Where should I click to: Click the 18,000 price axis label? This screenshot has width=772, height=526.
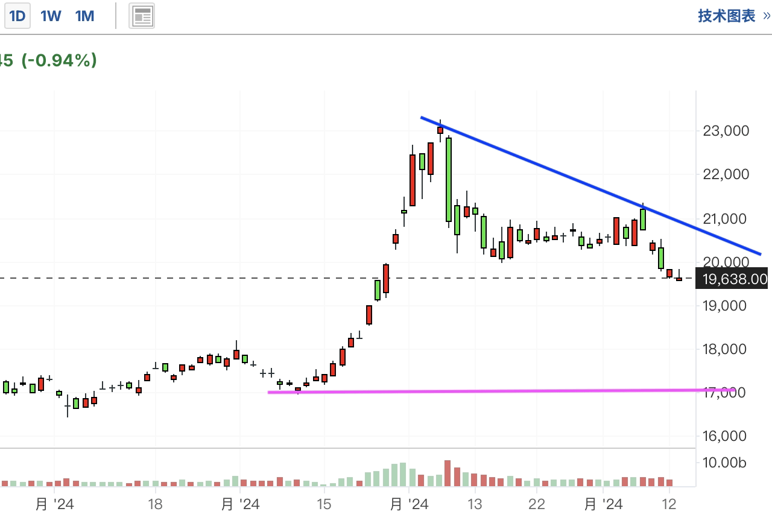pyautogui.click(x=726, y=349)
